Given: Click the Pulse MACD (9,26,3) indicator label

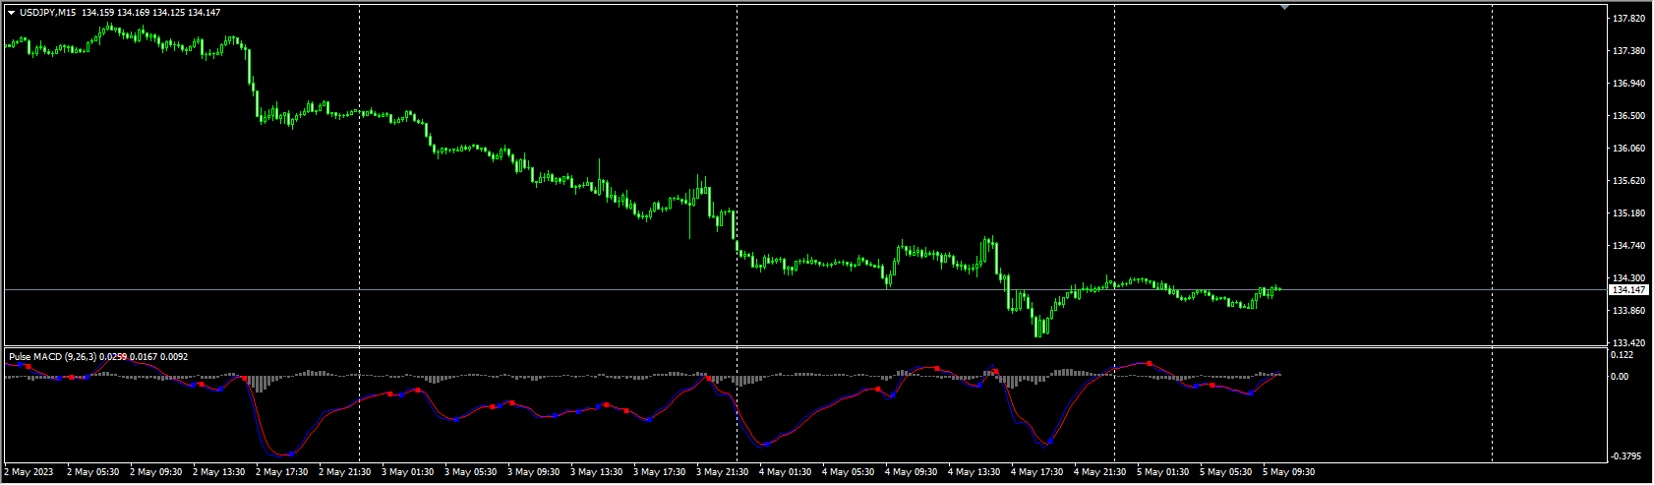Looking at the screenshot, I should click(x=51, y=356).
